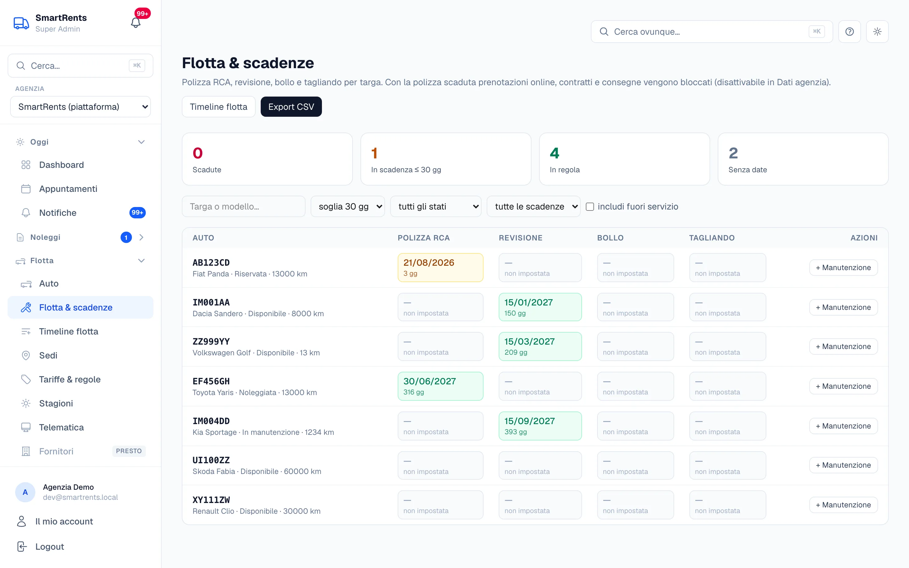
Task: Click the Appuntamenti calendar icon
Action: [x=26, y=189]
